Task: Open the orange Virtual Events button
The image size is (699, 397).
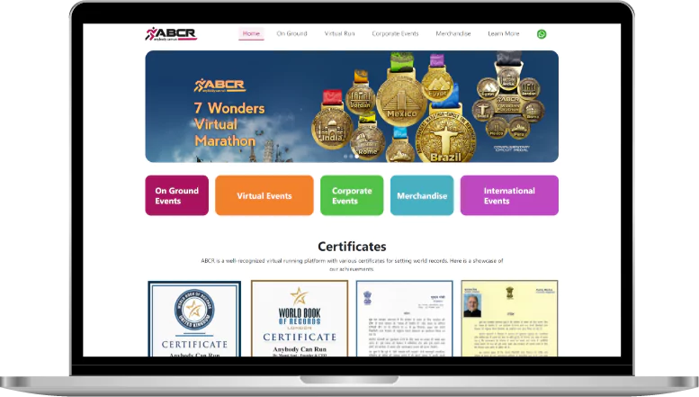Action: coord(264,195)
